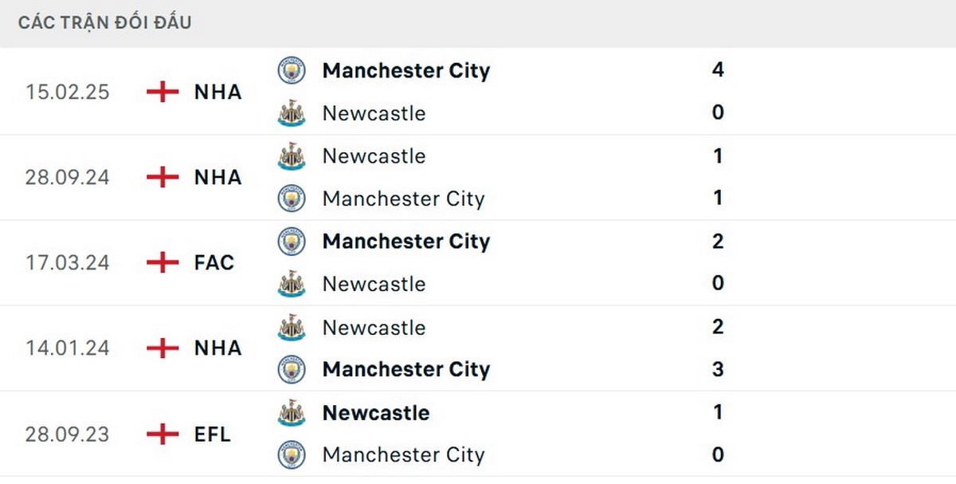Open the Newcastle team name from the 28.09.24 match
Image resolution: width=956 pixels, height=484 pixels.
pos(374,156)
